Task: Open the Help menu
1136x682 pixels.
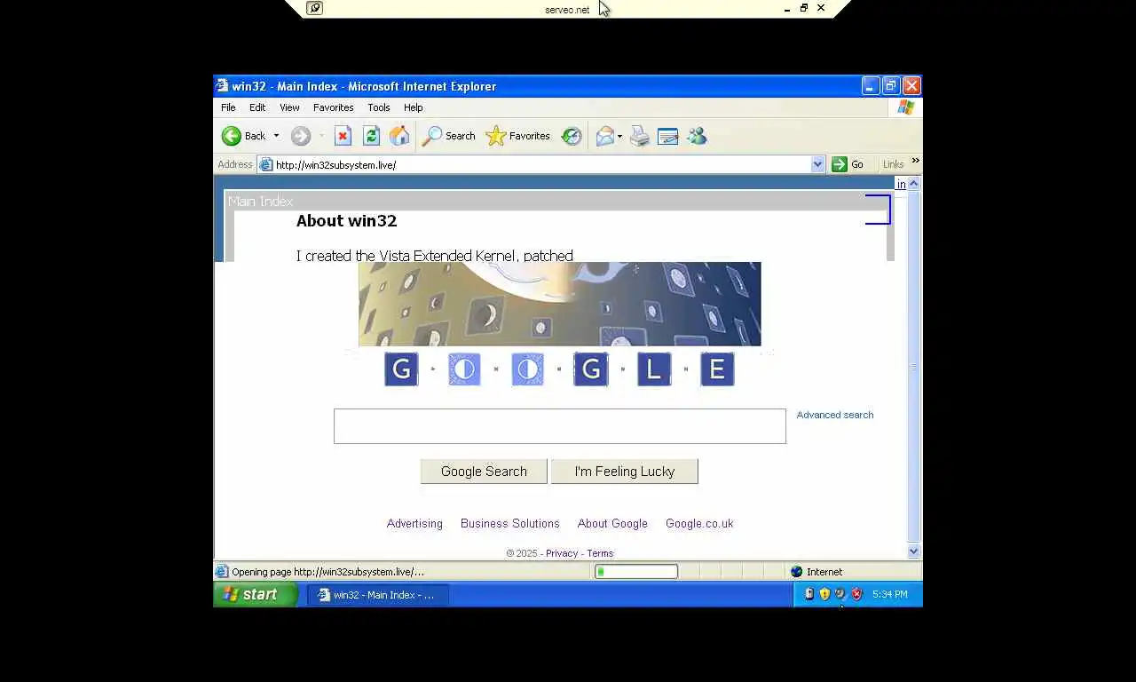Action: coord(413,107)
